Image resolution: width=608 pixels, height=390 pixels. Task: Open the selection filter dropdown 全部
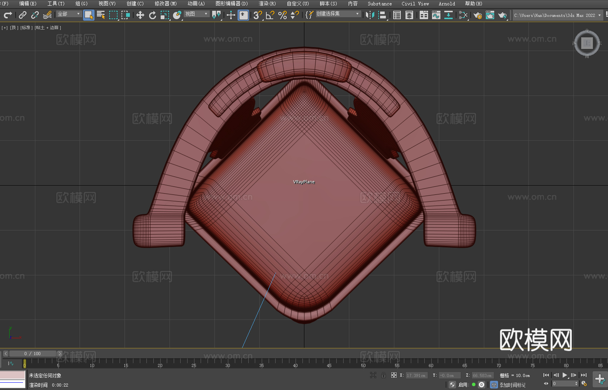pyautogui.click(x=69, y=14)
